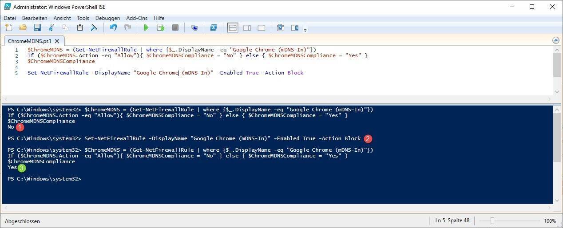Toggle Show Script Pane Top layout
The width and height of the screenshot is (563, 228).
tap(232, 28)
